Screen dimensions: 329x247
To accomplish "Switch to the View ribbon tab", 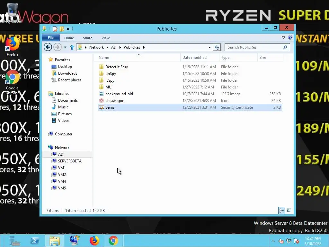I will pyautogui.click(x=105, y=38).
